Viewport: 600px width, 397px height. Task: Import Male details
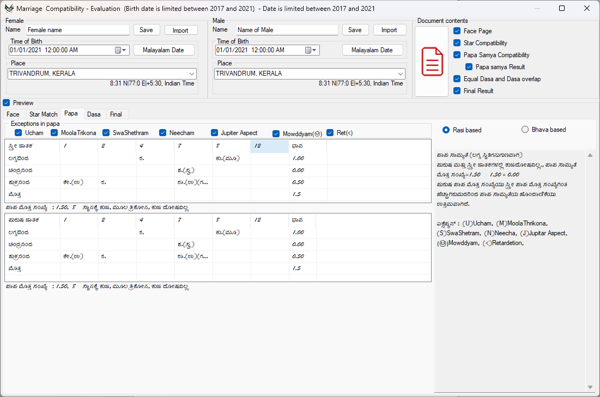(389, 30)
